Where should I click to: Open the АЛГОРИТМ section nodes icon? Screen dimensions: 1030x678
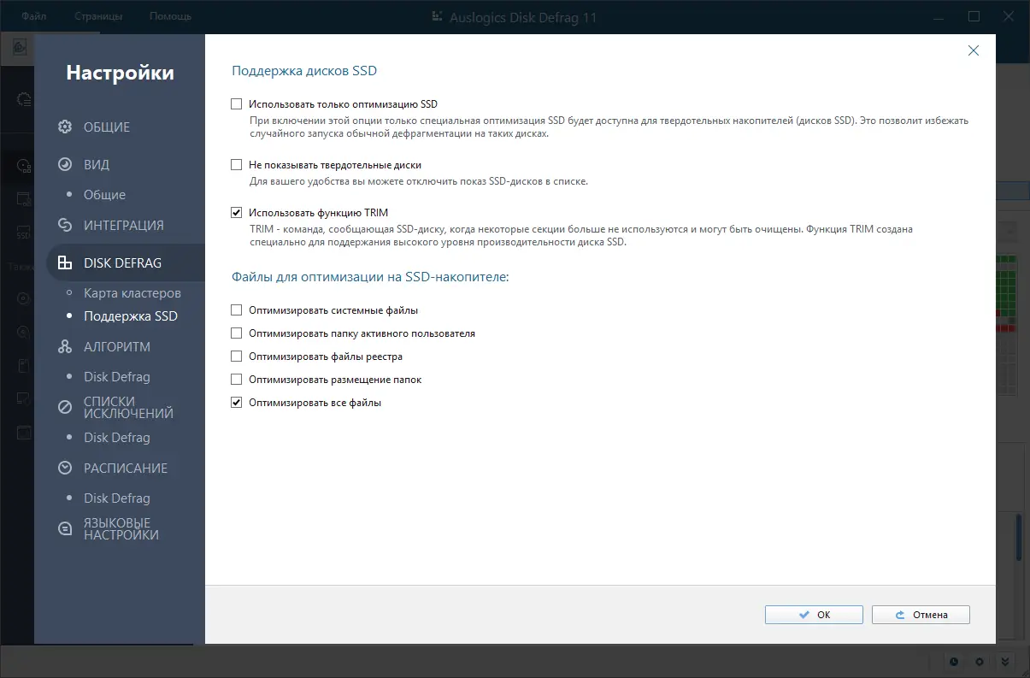65,346
